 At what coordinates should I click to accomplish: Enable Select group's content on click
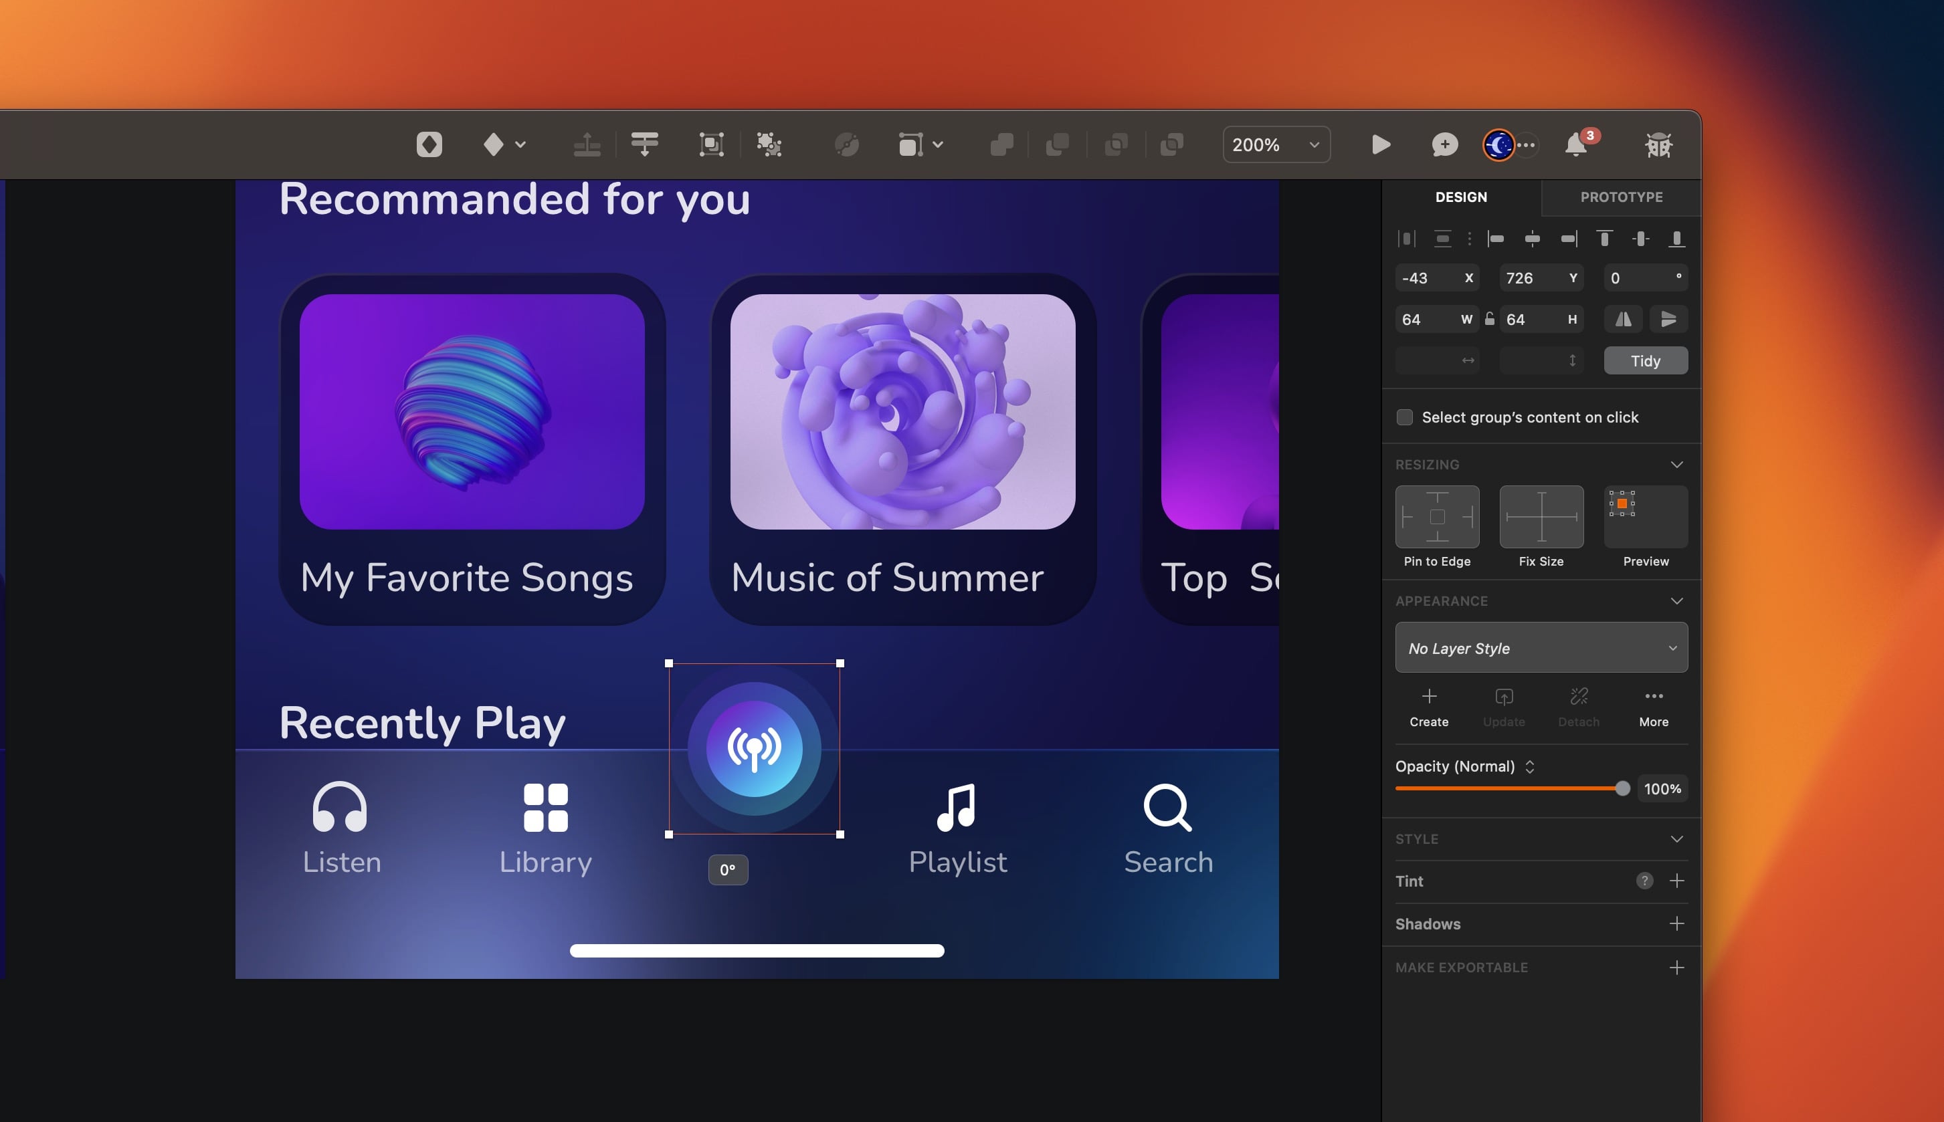click(1404, 417)
